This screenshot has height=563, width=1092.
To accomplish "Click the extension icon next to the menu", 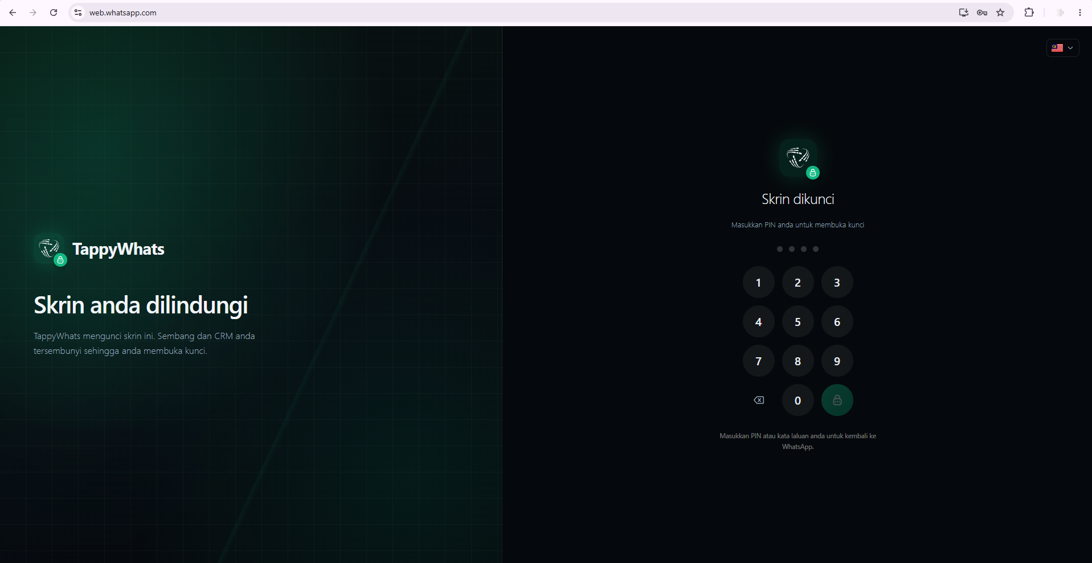I will [1060, 13].
